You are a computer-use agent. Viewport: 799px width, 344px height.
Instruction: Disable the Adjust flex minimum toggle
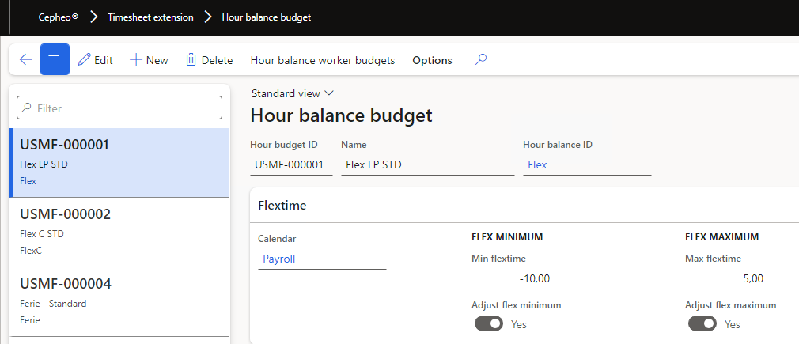488,323
